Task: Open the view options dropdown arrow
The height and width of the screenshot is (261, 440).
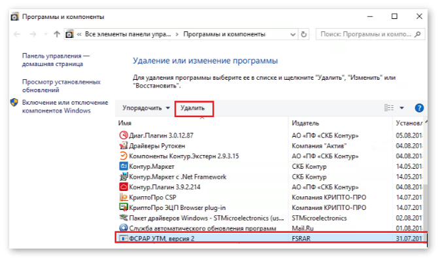Action: 401,108
